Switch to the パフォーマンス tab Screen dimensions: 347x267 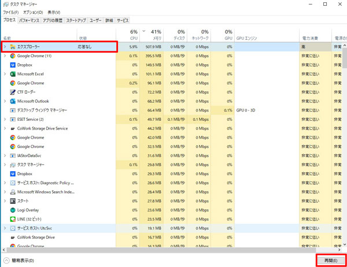[x=29, y=20]
